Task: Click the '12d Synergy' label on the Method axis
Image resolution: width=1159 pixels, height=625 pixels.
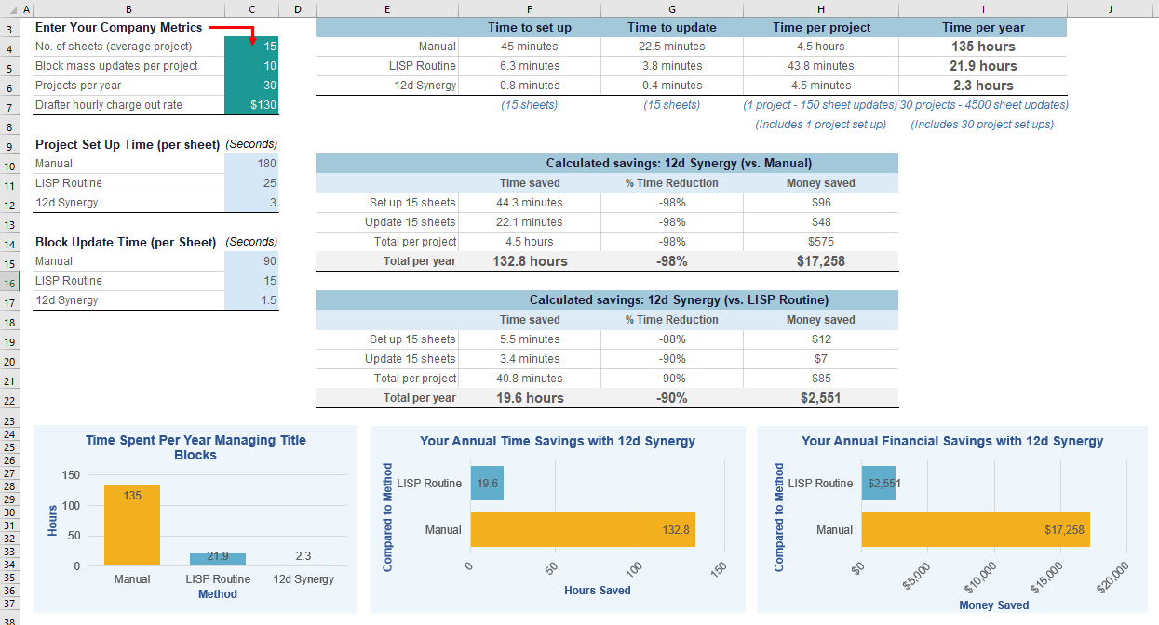Action: tap(303, 579)
